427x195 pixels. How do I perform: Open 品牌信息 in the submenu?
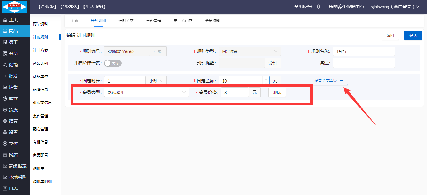[x=40, y=89]
